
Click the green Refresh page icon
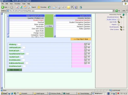(21, 7)
